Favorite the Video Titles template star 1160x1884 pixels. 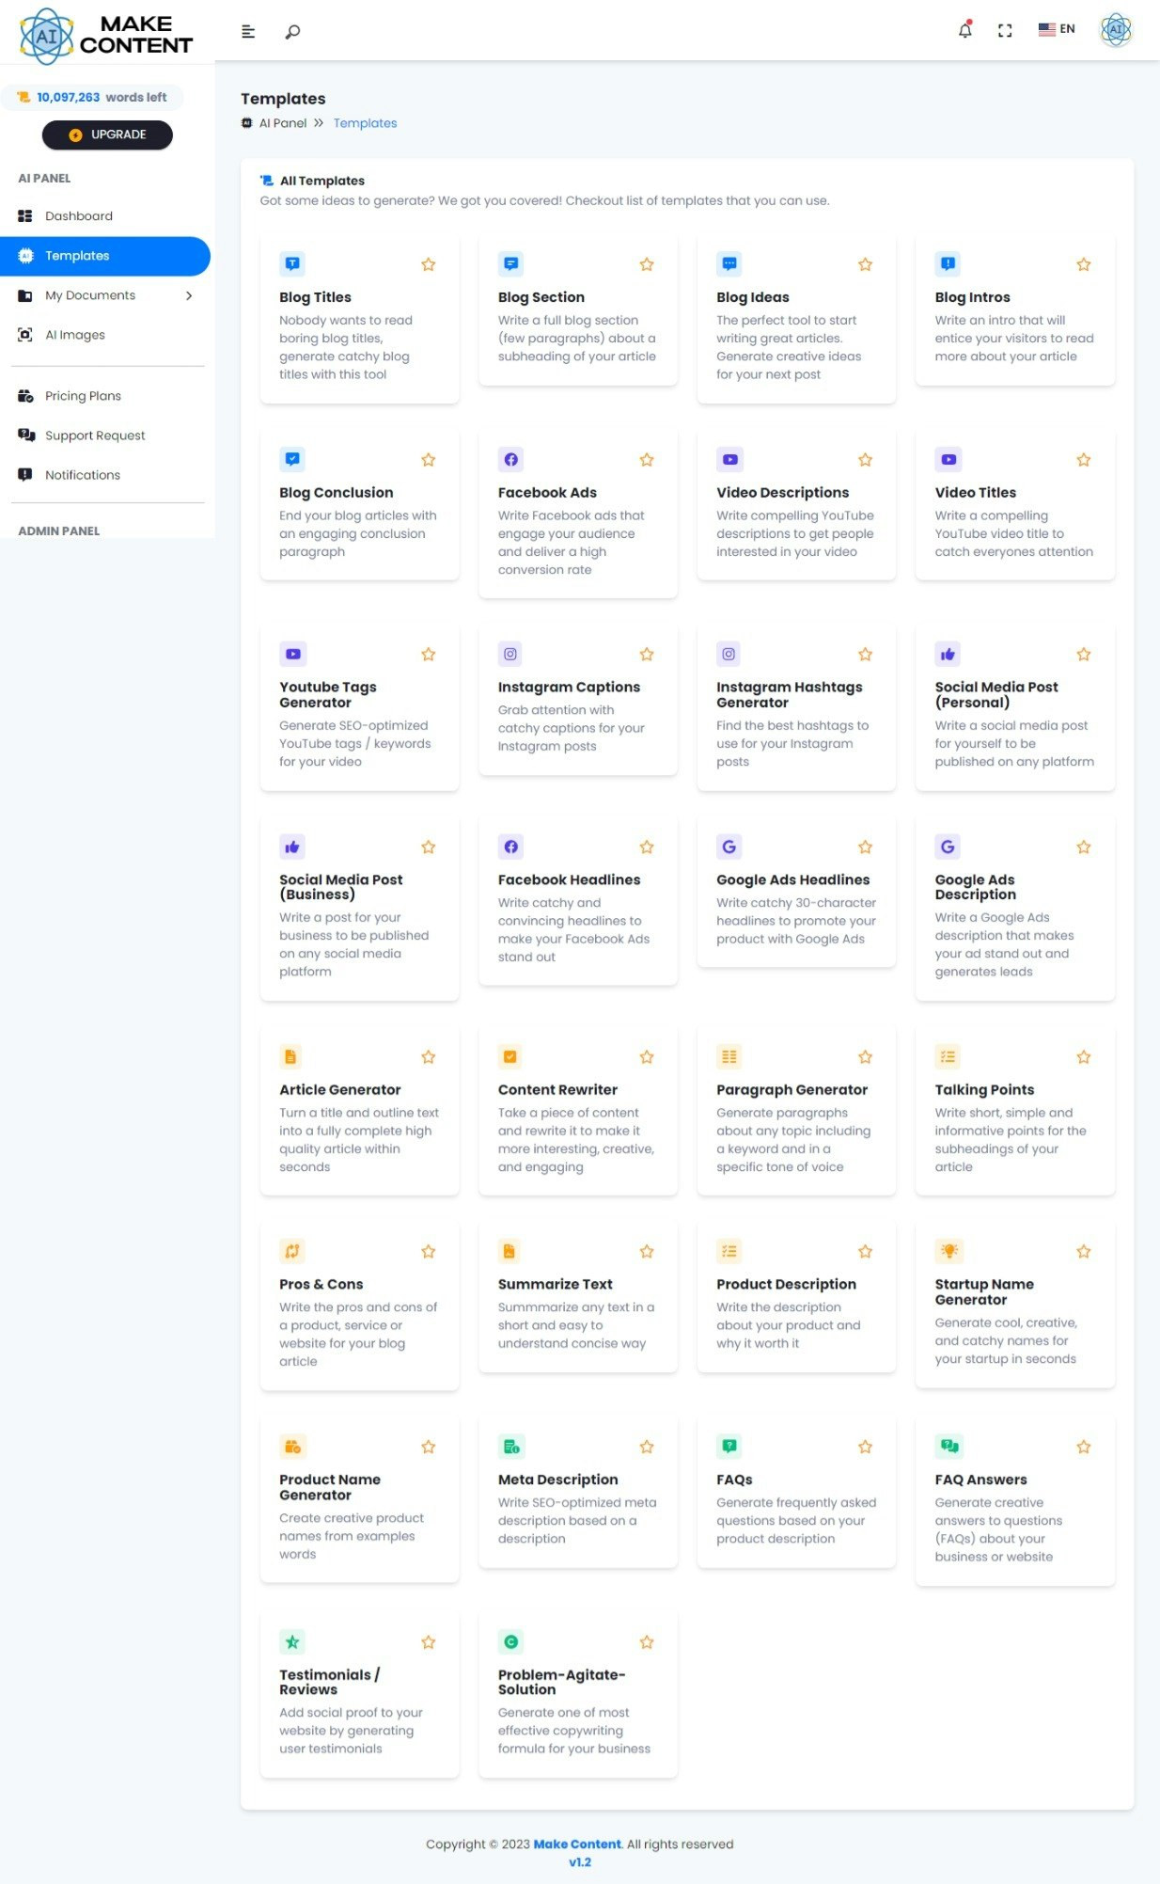tap(1084, 460)
